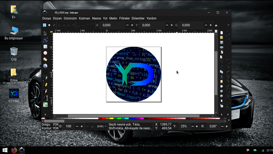Click the Import file icon
This screenshot has height=154, width=273.
[x=221, y=52]
